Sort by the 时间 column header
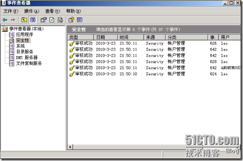Viewport: 243px width, 161px height. coord(131,37)
